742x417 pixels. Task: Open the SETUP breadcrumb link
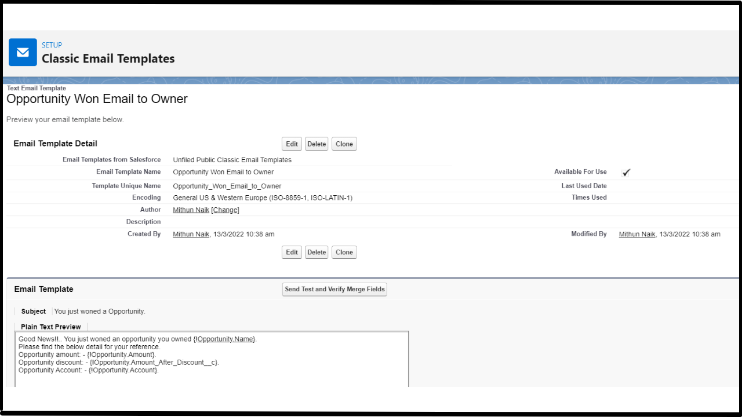pos(52,45)
